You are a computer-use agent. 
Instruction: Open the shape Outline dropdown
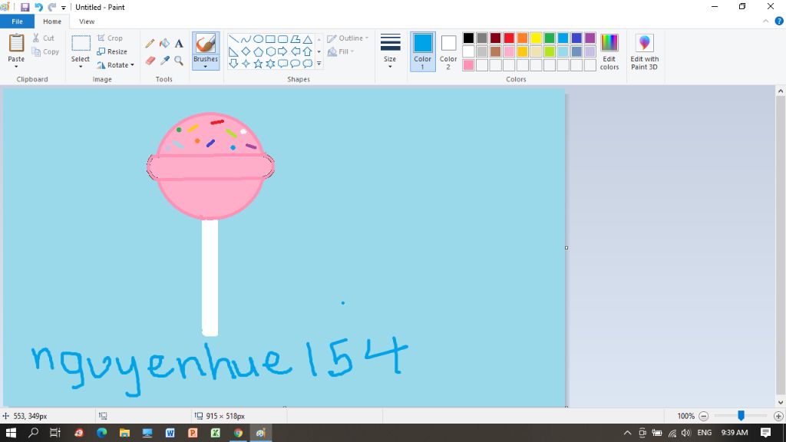click(348, 38)
